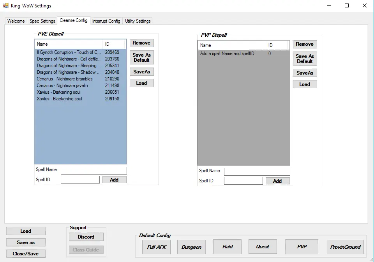Focus the PVP Spell ID field

(243, 181)
